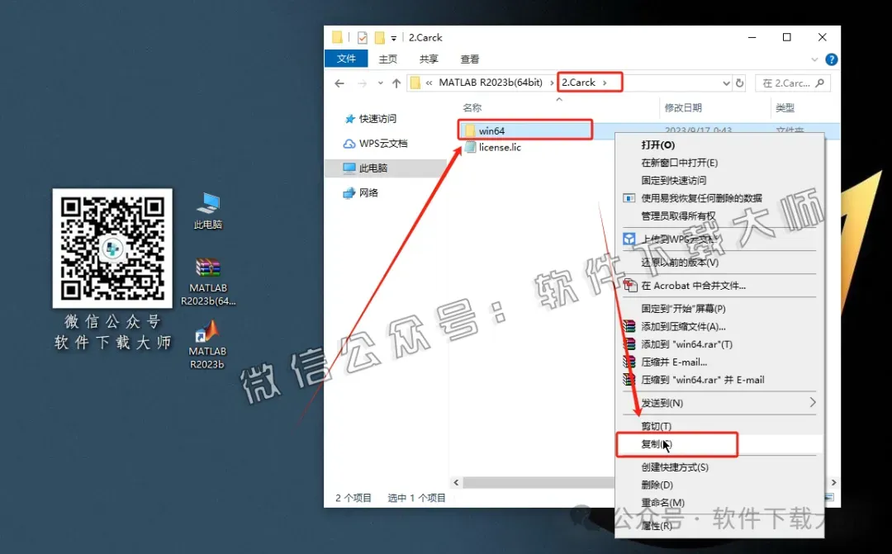Image resolution: width=892 pixels, height=554 pixels.
Task: Choose 添加到 "win64.rar"(T)
Action: click(x=719, y=344)
